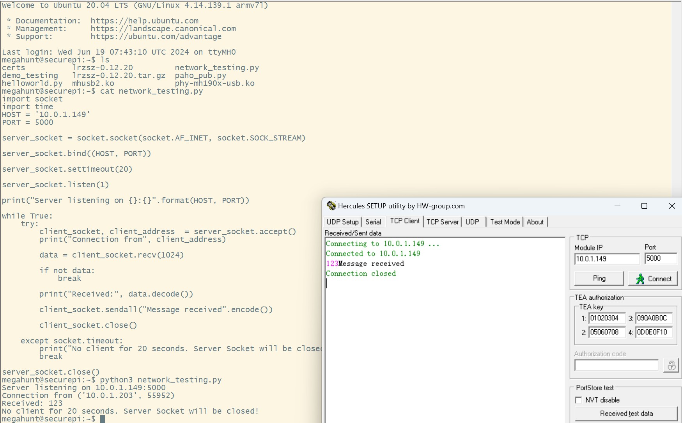The height and width of the screenshot is (423, 682).
Task: Click the lock icon beside Authorization code
Action: (x=671, y=365)
